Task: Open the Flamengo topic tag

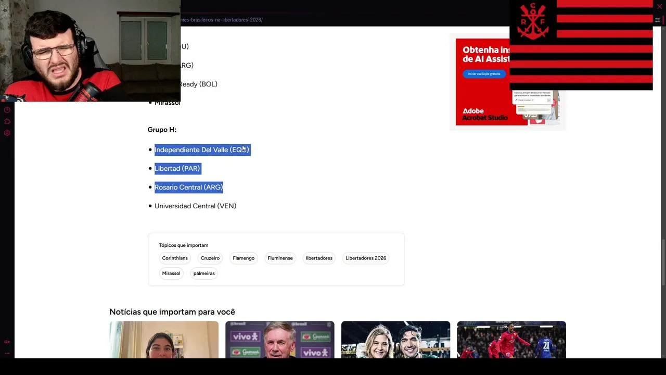Action: [244, 258]
